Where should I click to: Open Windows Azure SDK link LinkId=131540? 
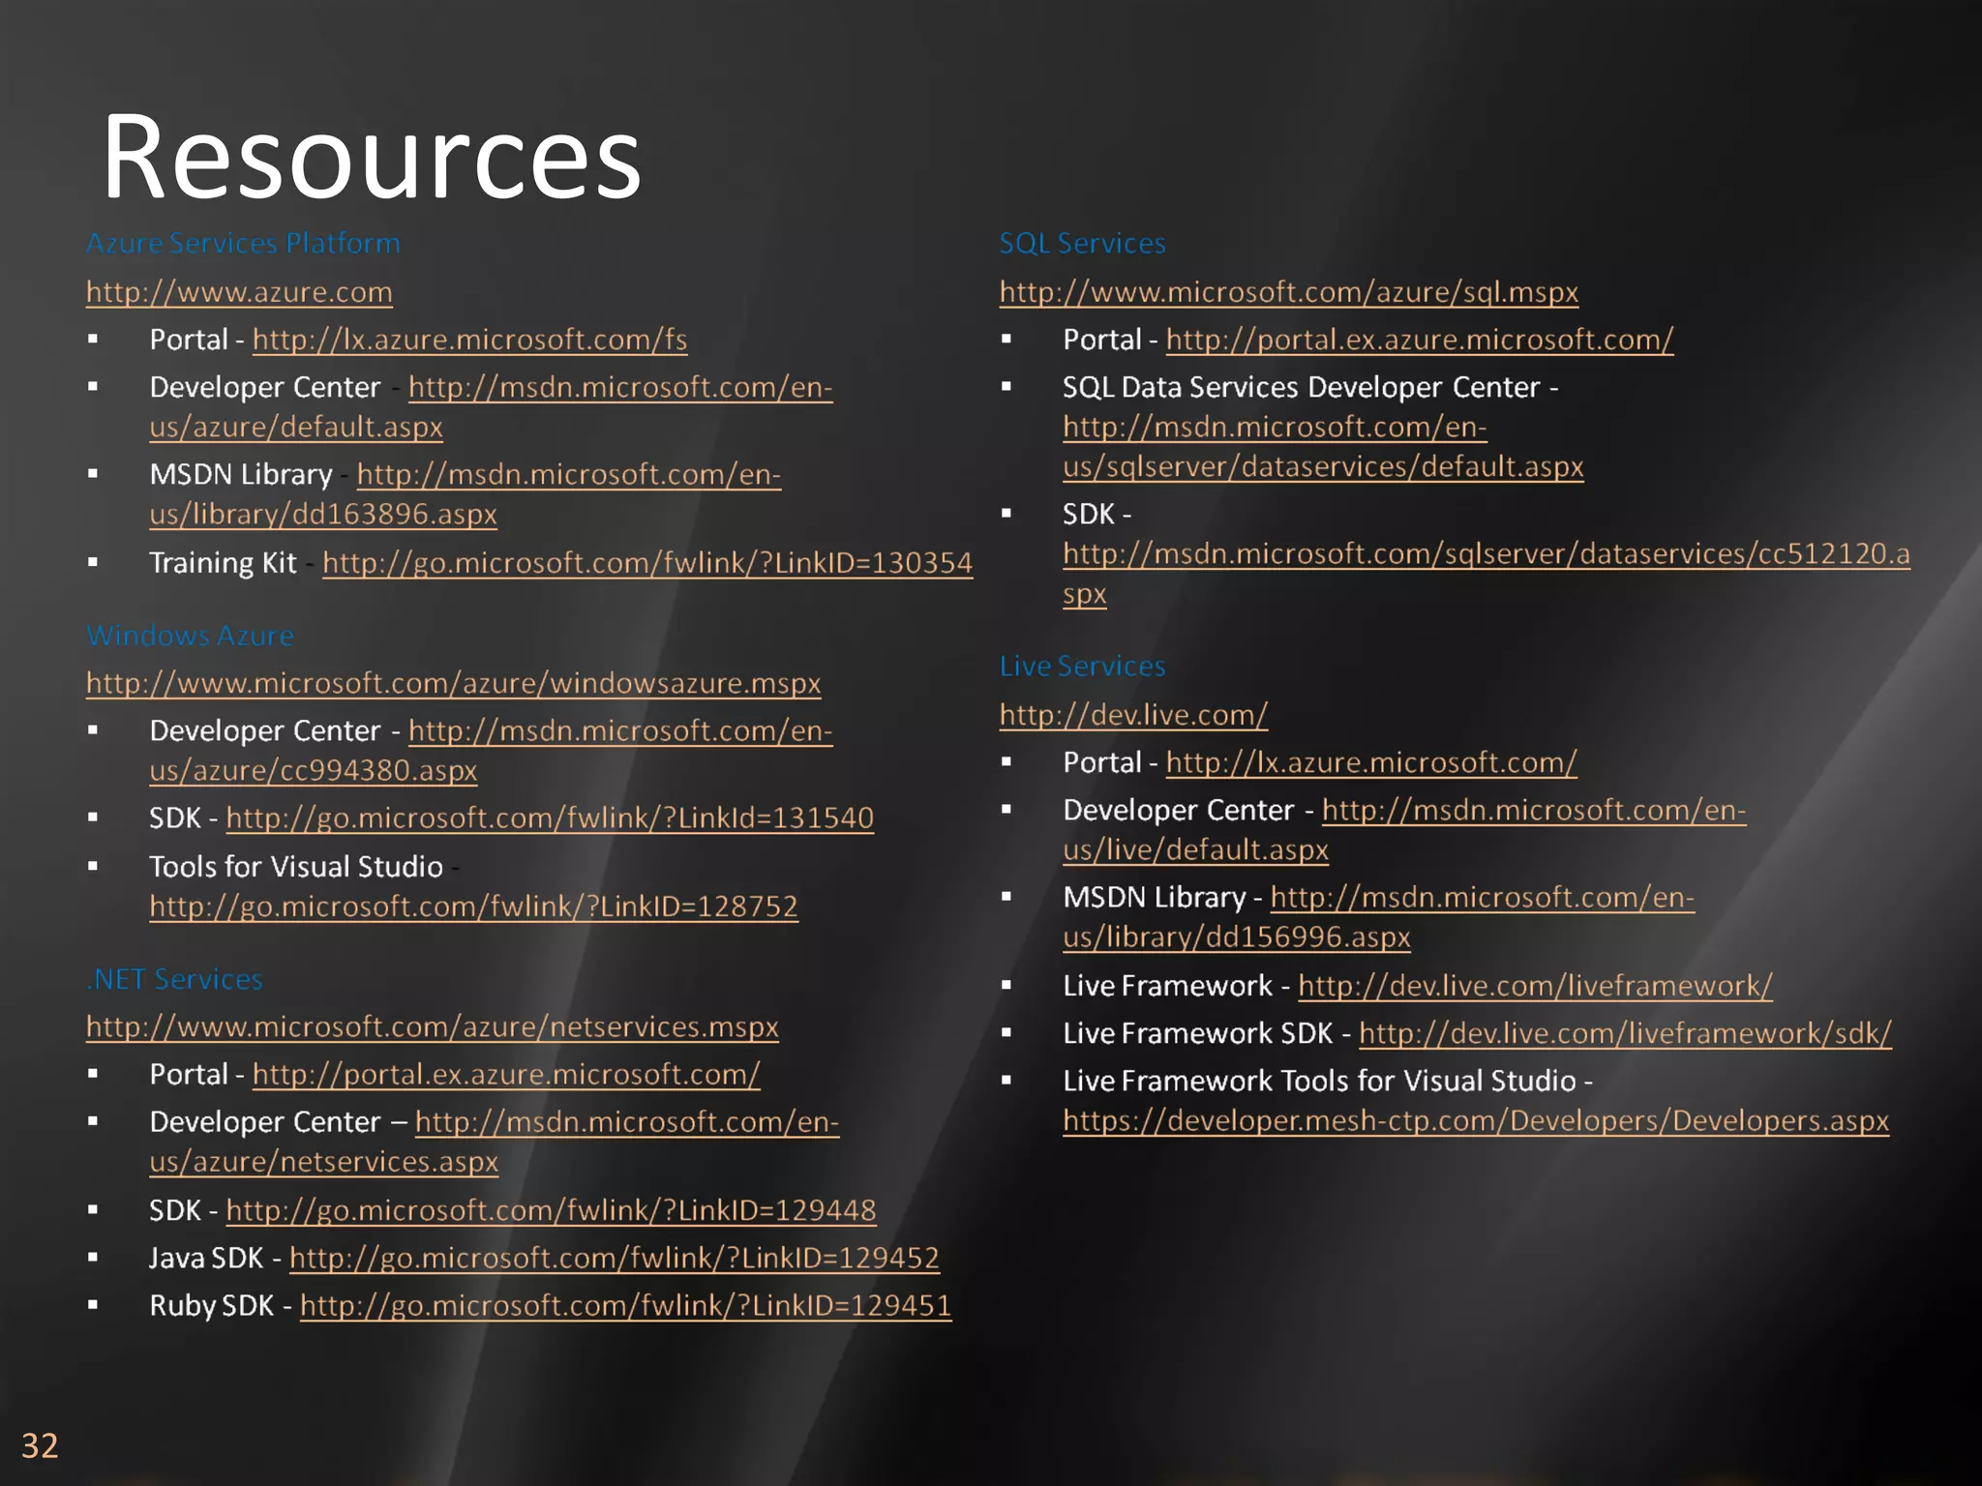click(550, 817)
